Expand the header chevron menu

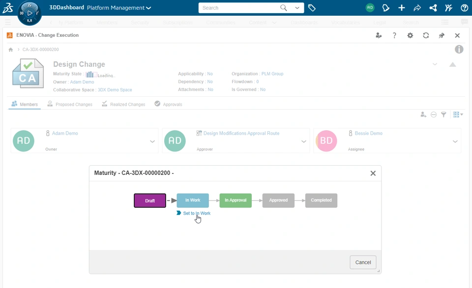coord(435,64)
